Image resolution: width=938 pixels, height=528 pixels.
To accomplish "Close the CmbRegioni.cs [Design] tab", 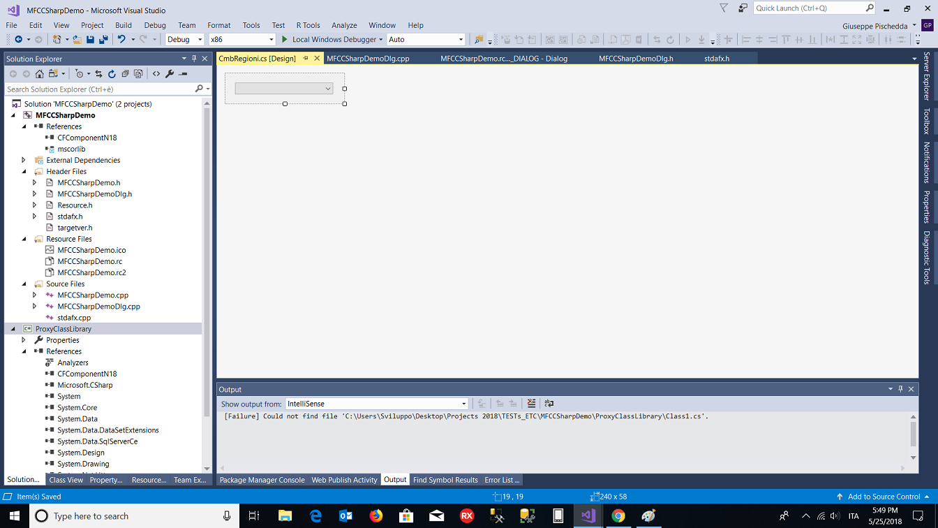I will [317, 59].
